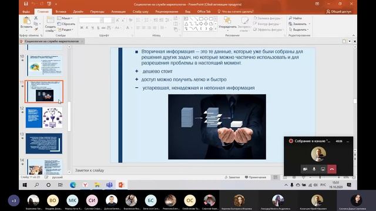Open the Выделить select dropdown

click(x=299, y=30)
